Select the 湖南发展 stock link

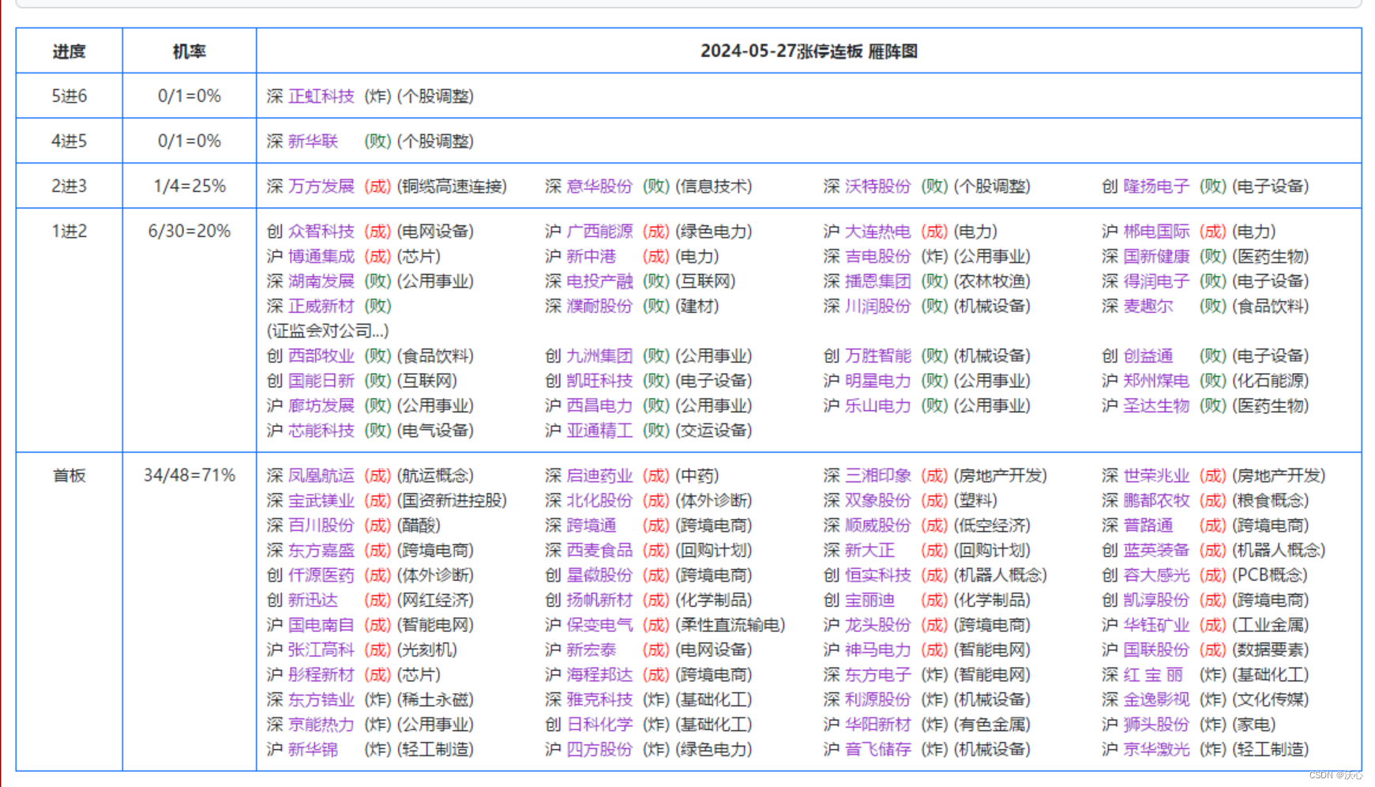coord(321,281)
